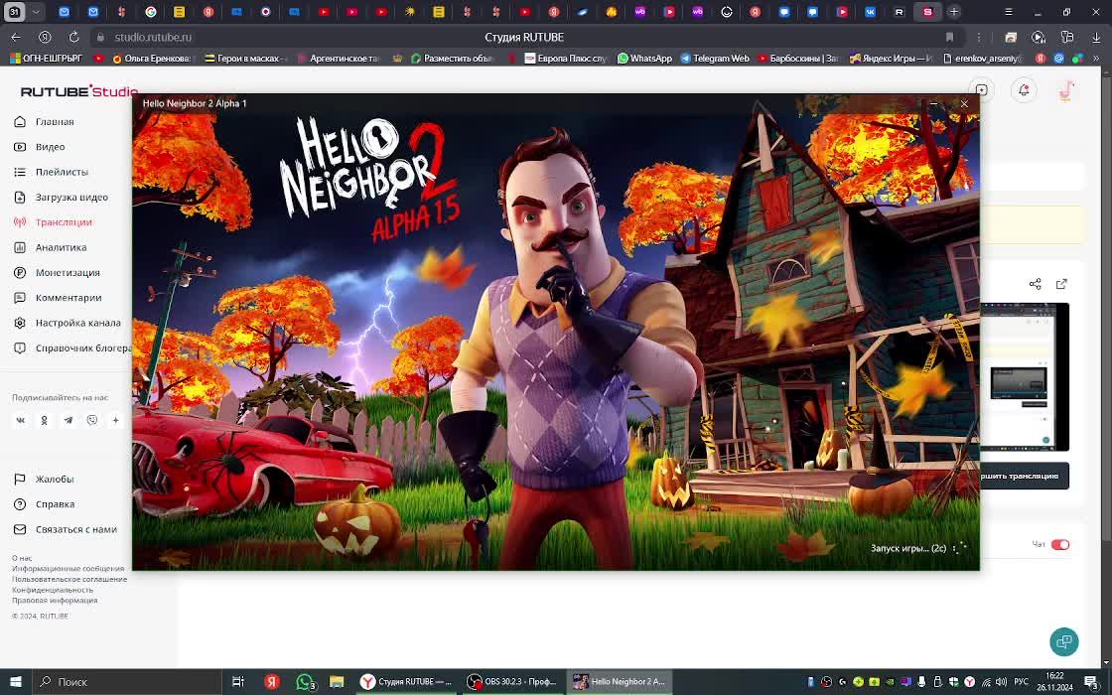Open Task View on the taskbar
This screenshot has width=1112, height=695.
pyautogui.click(x=238, y=681)
